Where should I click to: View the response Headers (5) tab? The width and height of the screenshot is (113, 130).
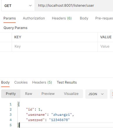click(42, 82)
